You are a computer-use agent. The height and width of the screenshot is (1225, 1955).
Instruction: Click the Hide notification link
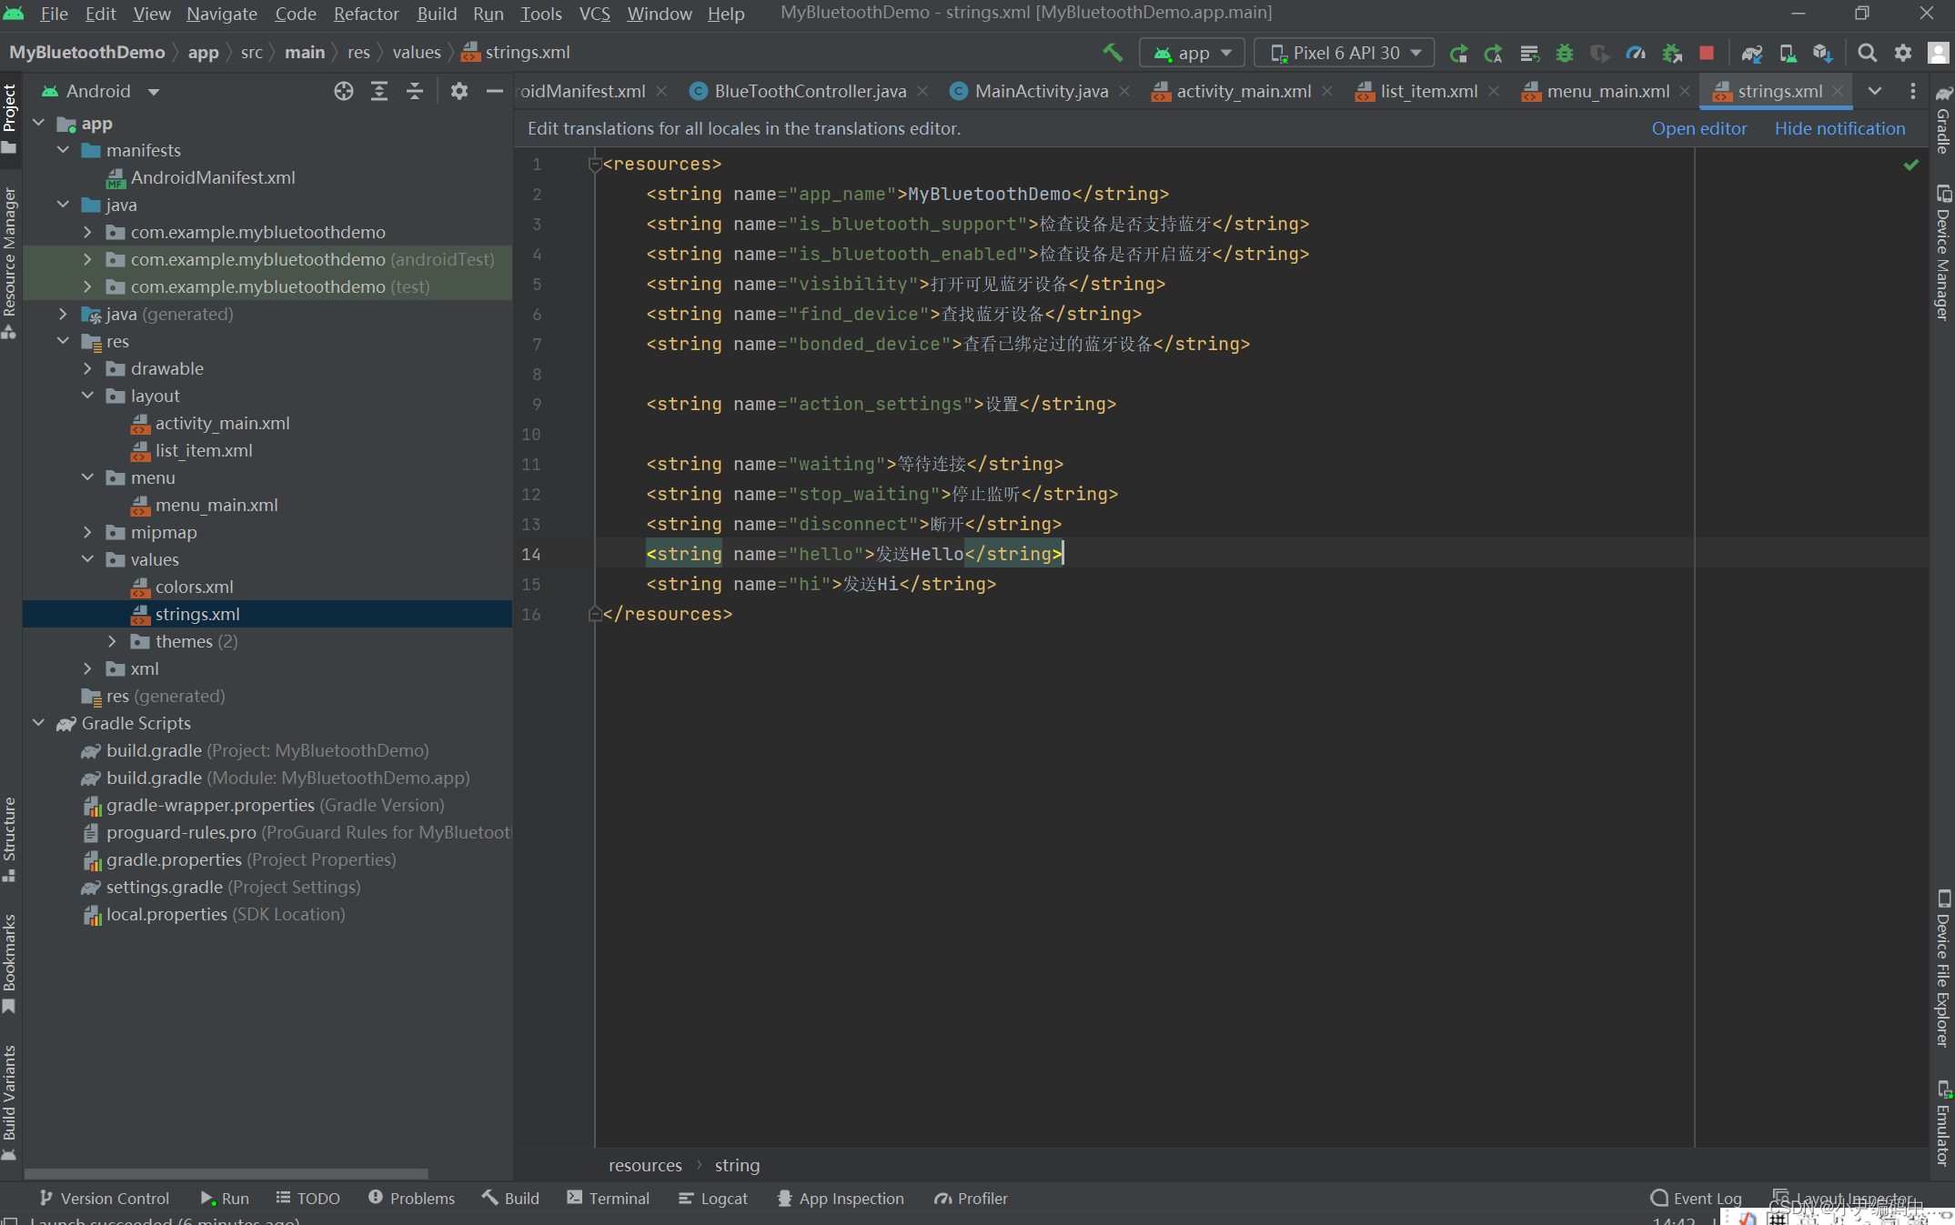(1839, 128)
